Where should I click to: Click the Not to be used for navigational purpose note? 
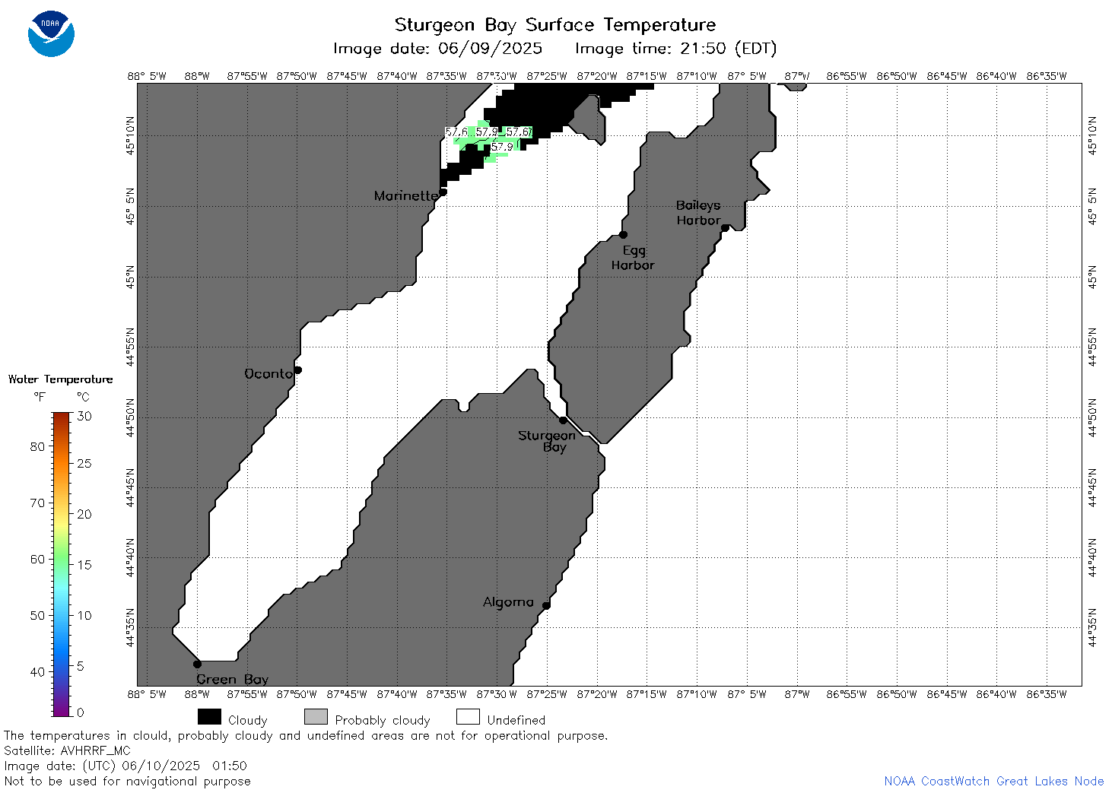[x=127, y=781]
